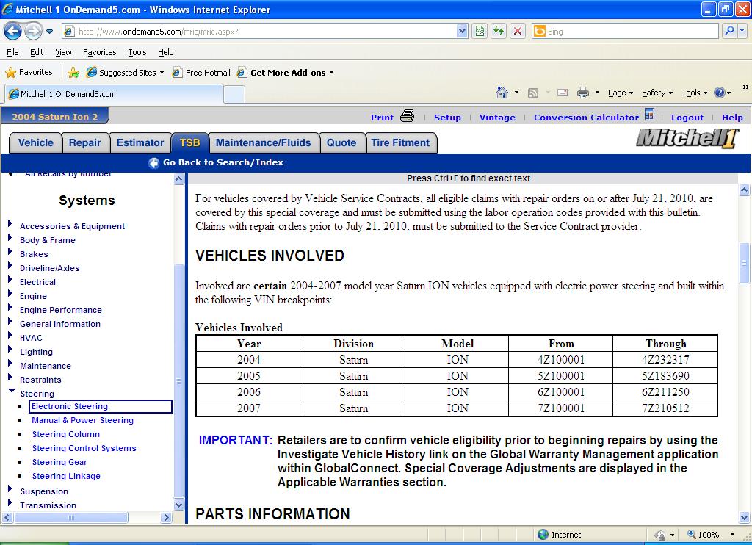752x545 pixels.
Task: Open the Conversion Calculator icon
Action: 649,115
